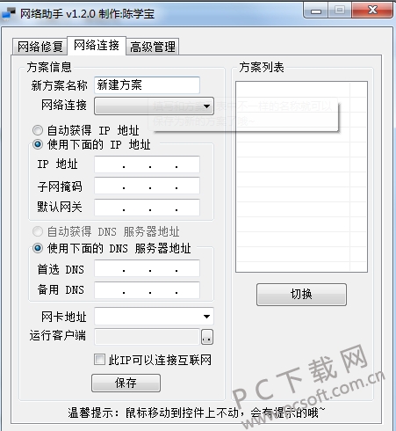Select 使用下面的 IP 地址 radio button
Screen dimensions: 396x431
tap(38, 144)
